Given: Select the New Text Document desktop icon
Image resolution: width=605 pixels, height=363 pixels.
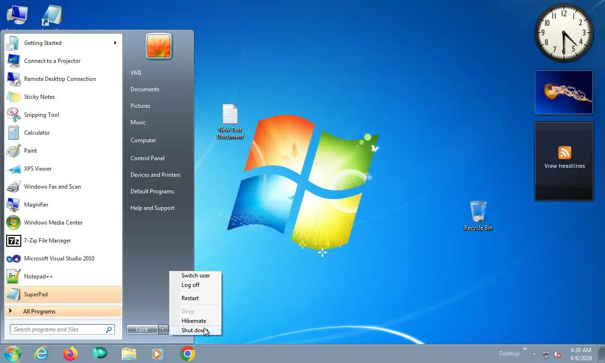Looking at the screenshot, I should coord(230,122).
